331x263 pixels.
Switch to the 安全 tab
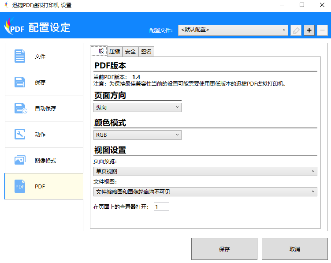tap(130, 51)
